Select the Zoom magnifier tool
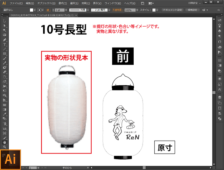224x170 pixels. tap(5, 147)
